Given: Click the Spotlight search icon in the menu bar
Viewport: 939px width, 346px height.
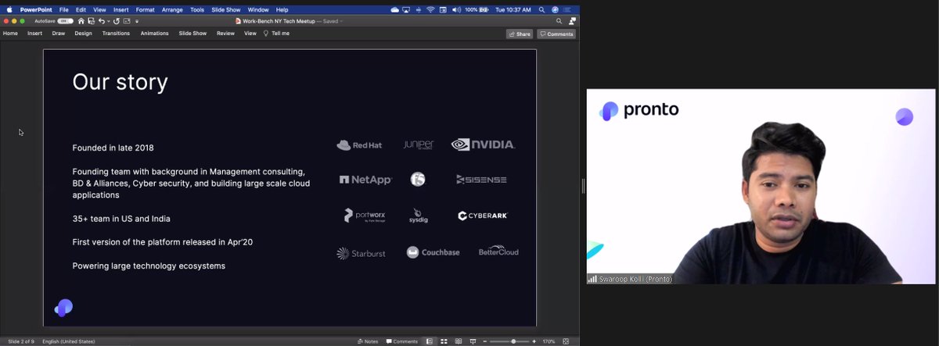Looking at the screenshot, I should [541, 9].
